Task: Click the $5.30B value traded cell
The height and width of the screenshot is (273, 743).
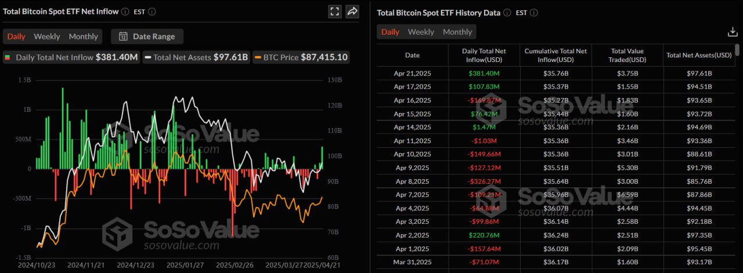Action: pos(627,168)
